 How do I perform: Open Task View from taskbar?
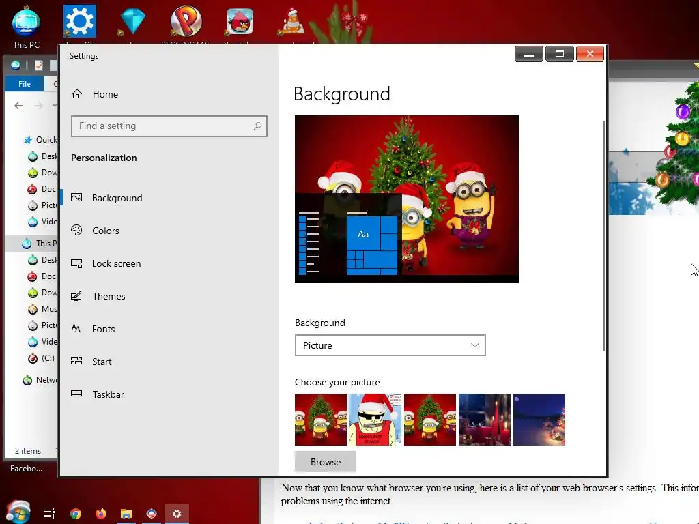[49, 514]
